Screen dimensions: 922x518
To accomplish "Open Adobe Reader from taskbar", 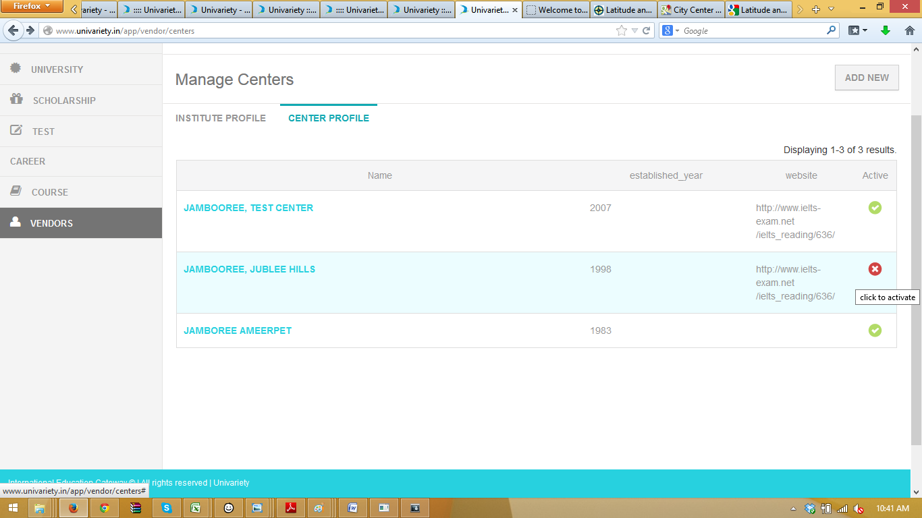I will click(x=291, y=508).
